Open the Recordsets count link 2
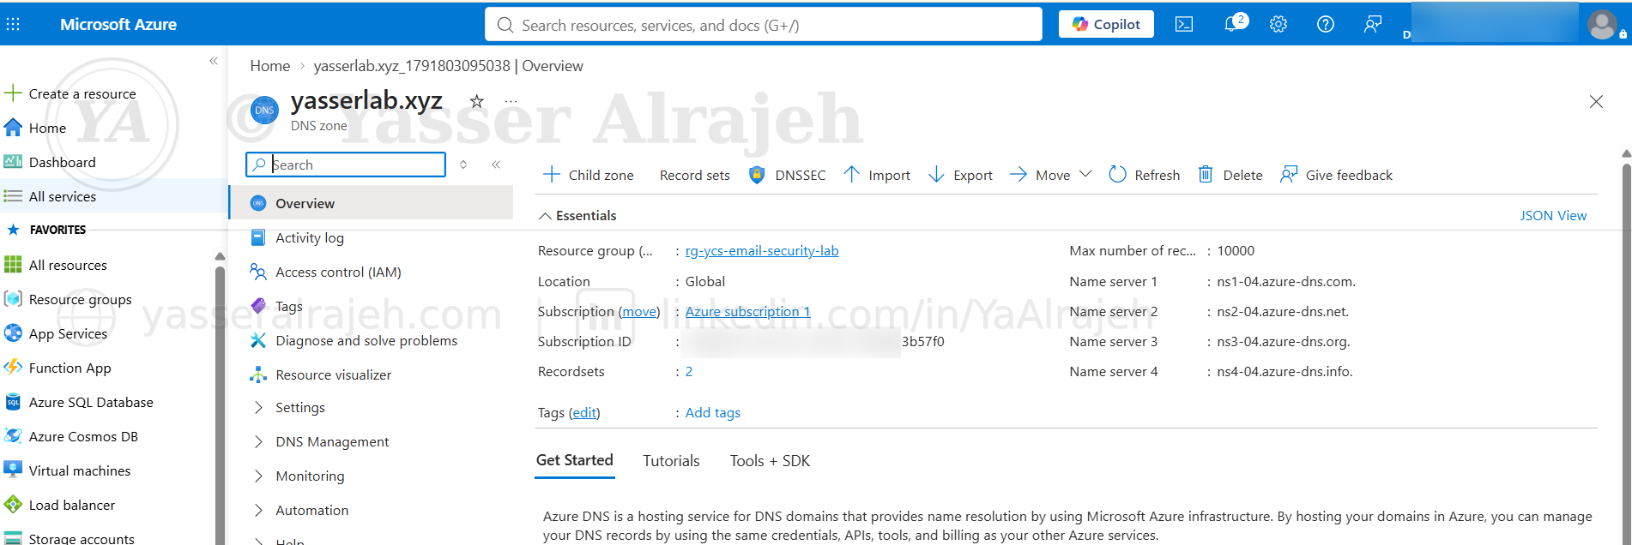1632x545 pixels. click(689, 371)
